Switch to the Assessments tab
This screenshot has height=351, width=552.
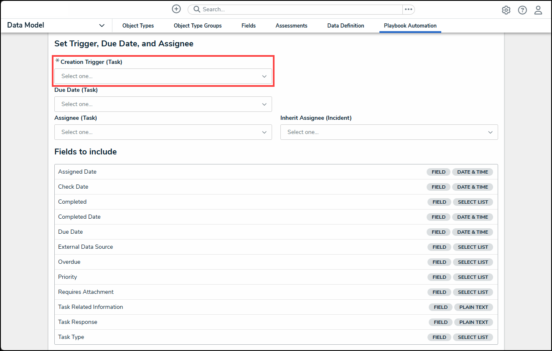coord(291,26)
